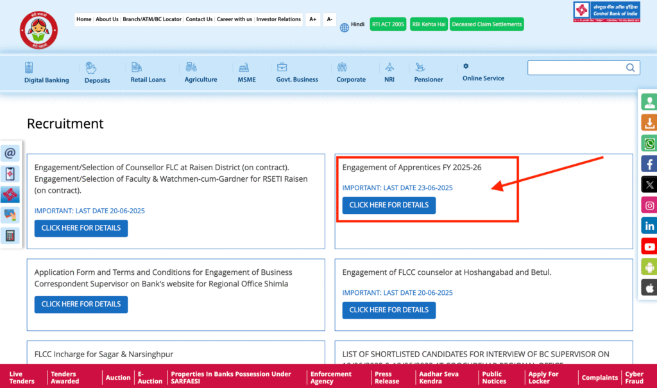Open the X (Twitter) icon in sidebar
The image size is (657, 388).
[x=649, y=184]
